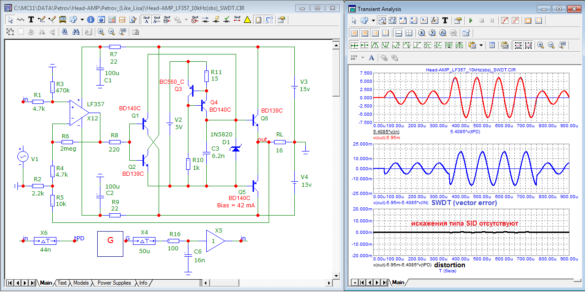Expand the dropdown beside Transient Analysis shapes icon
The image size is (585, 292).
tap(374, 21)
